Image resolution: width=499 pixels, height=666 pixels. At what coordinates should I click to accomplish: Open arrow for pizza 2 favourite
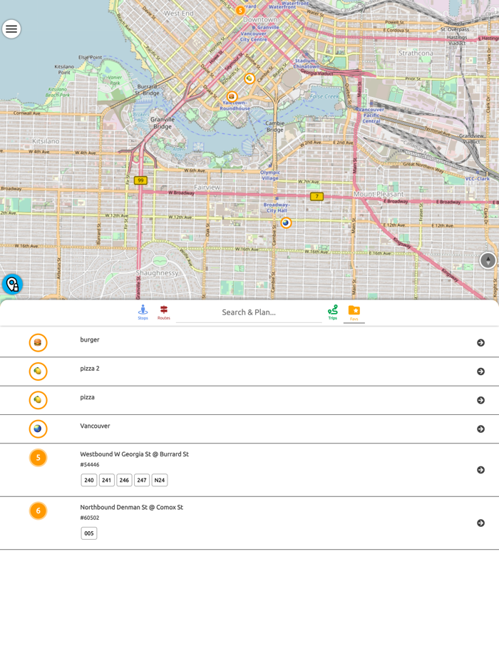coord(480,372)
